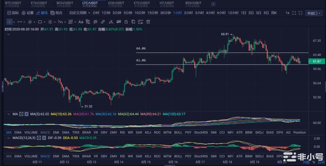Select the crosshair cursor drawing tool

point(10,22)
